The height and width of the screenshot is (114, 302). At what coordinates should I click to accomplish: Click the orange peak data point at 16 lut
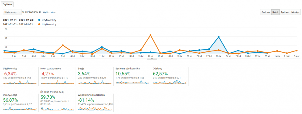pos(150,35)
